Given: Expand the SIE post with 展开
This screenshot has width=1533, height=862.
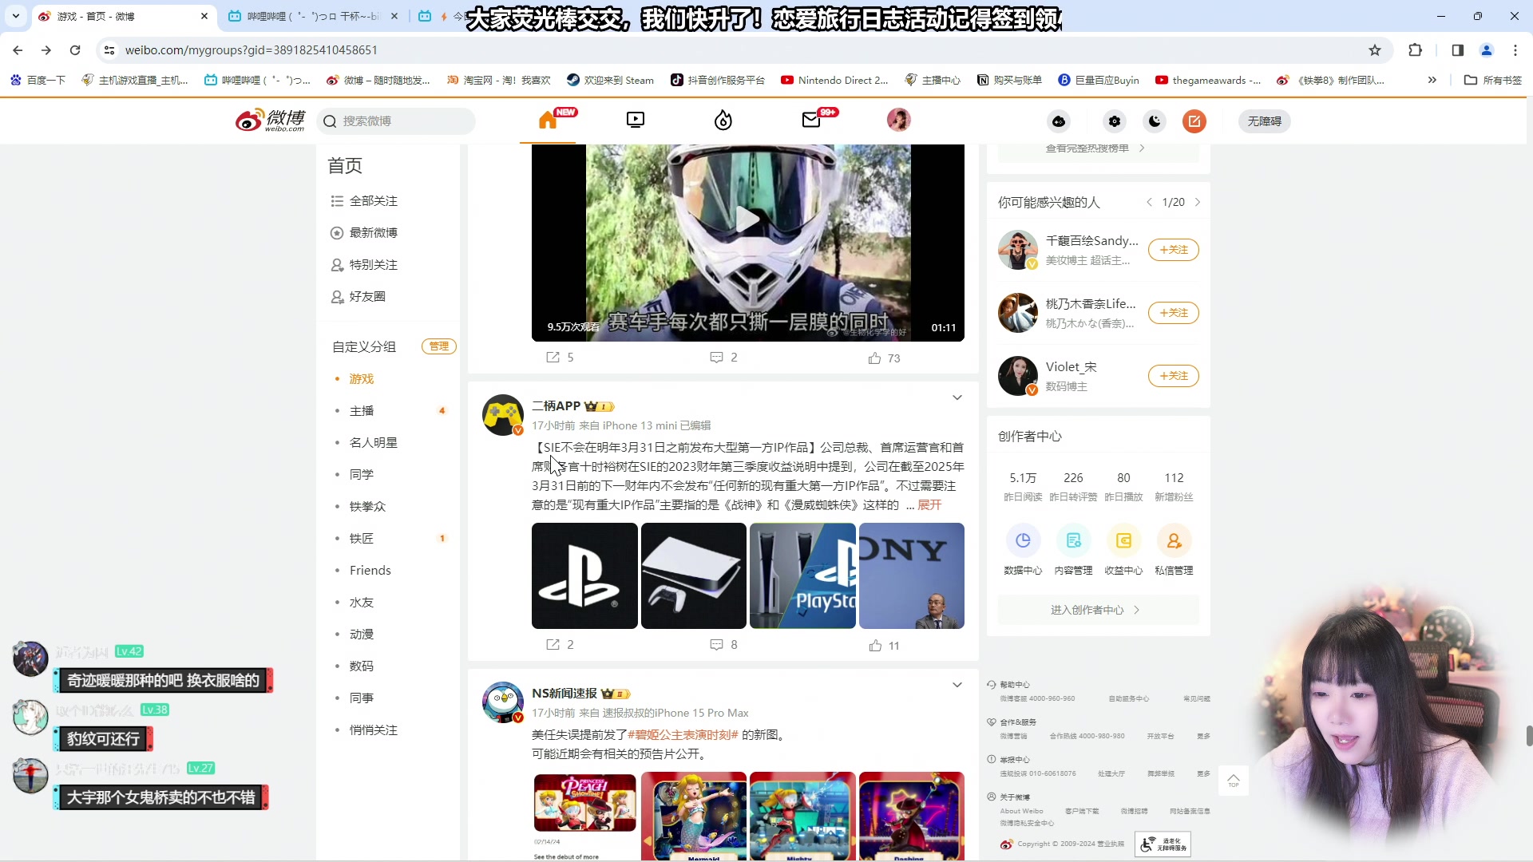Looking at the screenshot, I should [x=929, y=505].
